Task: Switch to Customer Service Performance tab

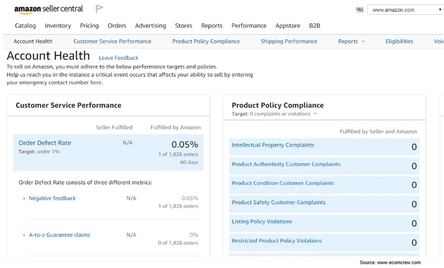Action: pos(113,41)
